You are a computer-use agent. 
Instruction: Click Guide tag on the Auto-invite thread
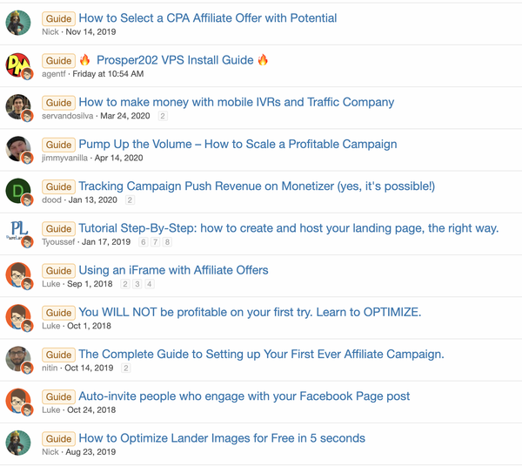pyautogui.click(x=58, y=396)
